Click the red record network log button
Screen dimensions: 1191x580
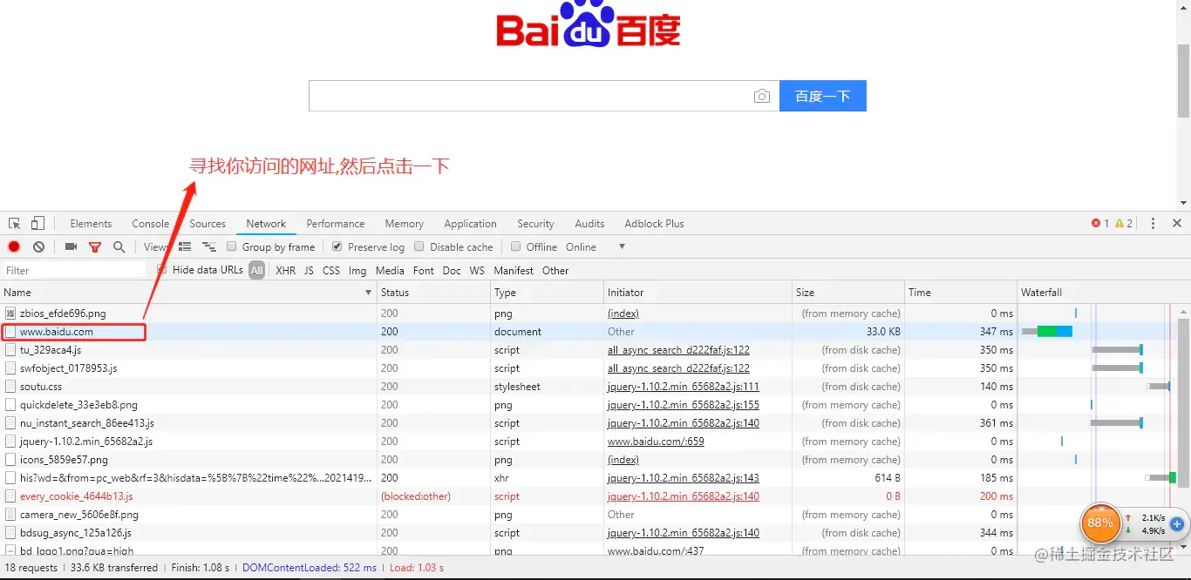point(14,247)
